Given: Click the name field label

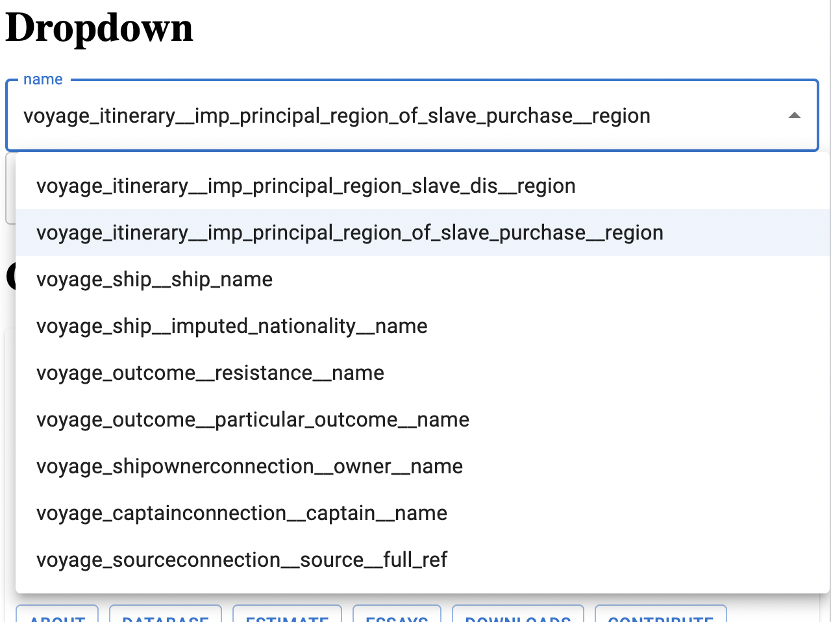Looking at the screenshot, I should coord(42,79).
